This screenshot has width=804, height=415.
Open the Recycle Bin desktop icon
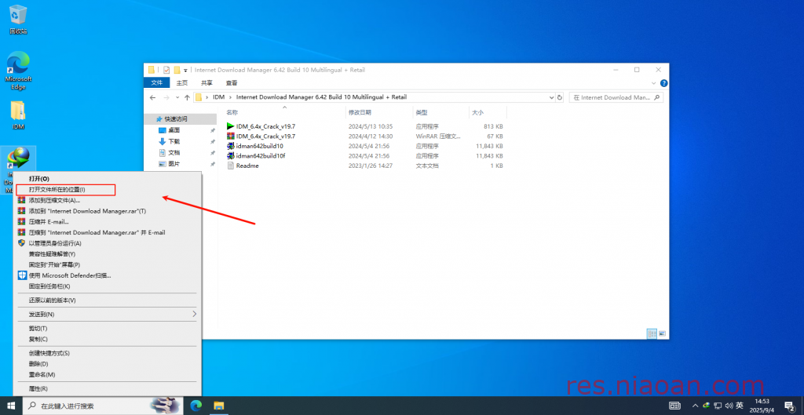pyautogui.click(x=18, y=19)
